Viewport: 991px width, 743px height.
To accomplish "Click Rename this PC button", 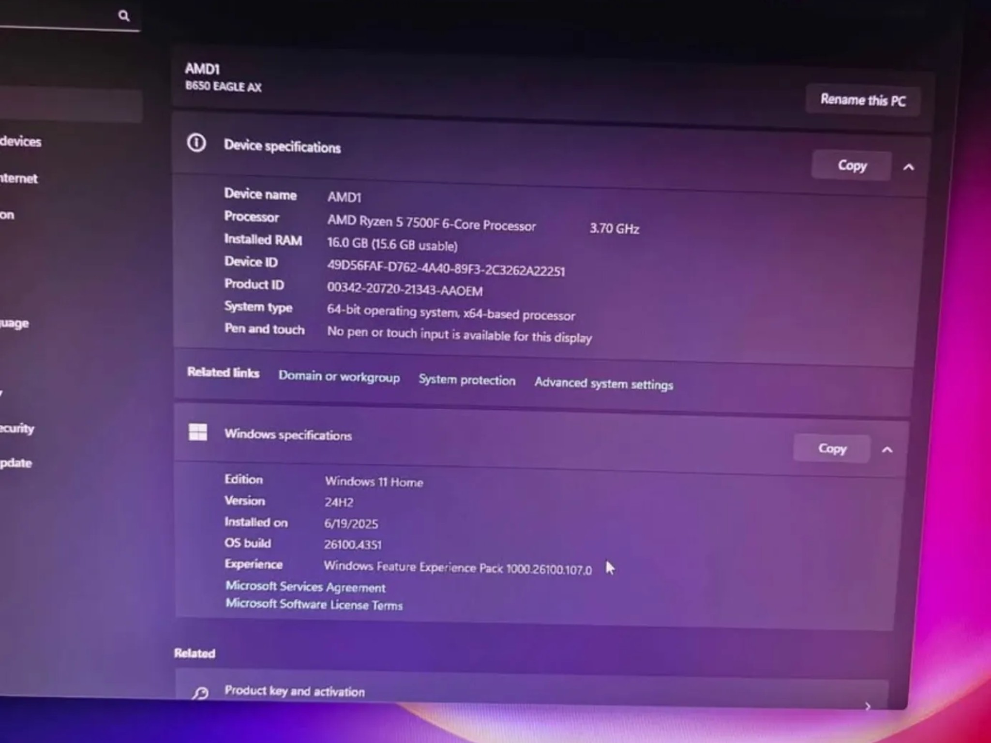I will coord(863,100).
